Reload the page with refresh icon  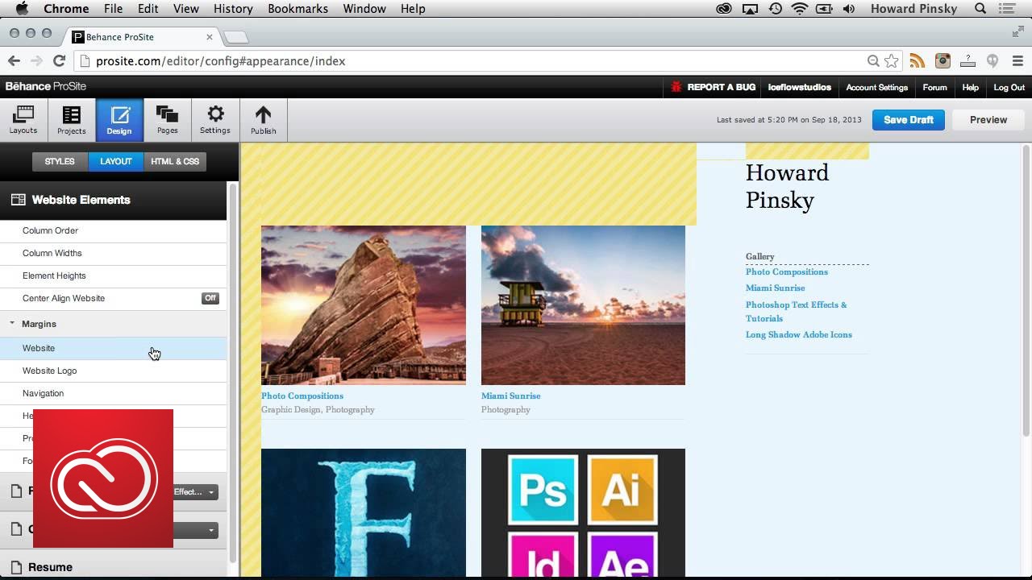click(59, 60)
